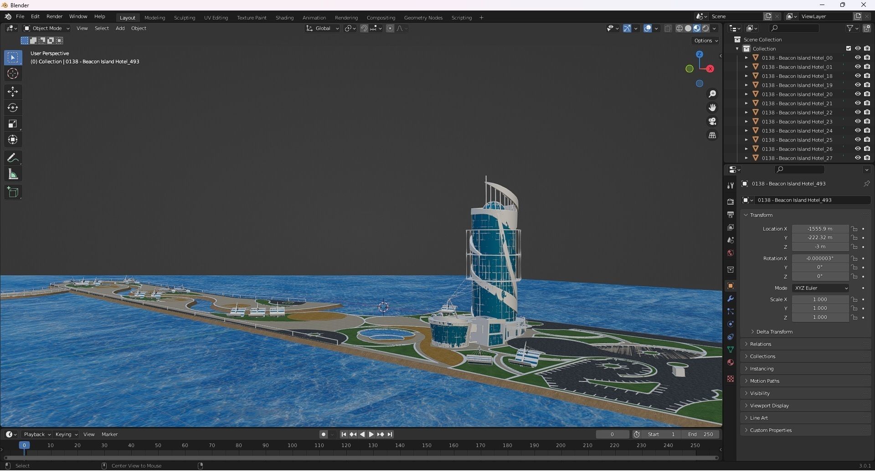875x474 pixels.
Task: Hide Beacon Island Hotel_22 in viewport
Action: tap(857, 113)
